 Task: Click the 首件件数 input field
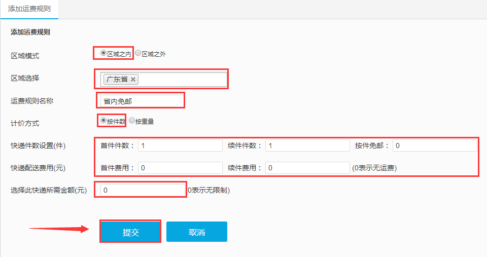(180, 145)
